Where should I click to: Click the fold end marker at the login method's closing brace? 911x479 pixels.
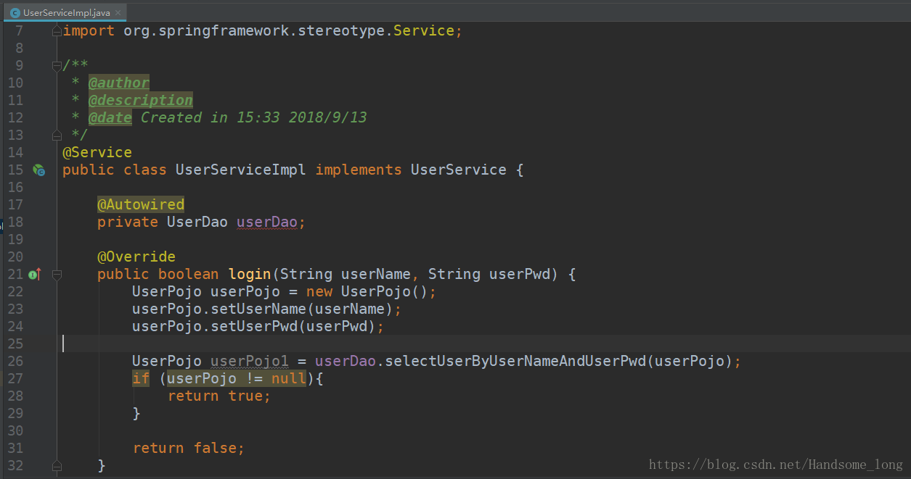[x=57, y=466]
